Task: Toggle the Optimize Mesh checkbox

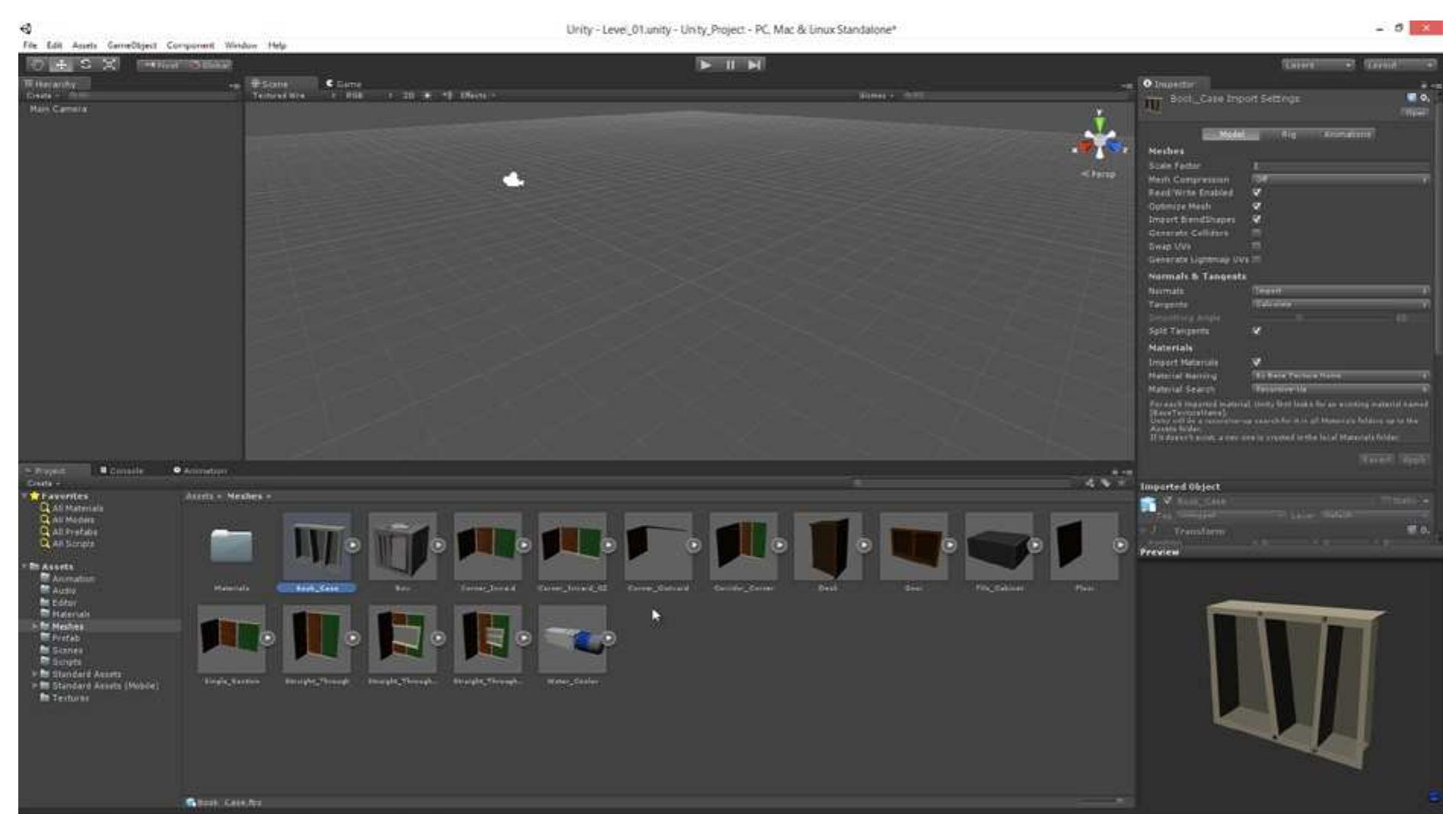Action: point(1257,206)
